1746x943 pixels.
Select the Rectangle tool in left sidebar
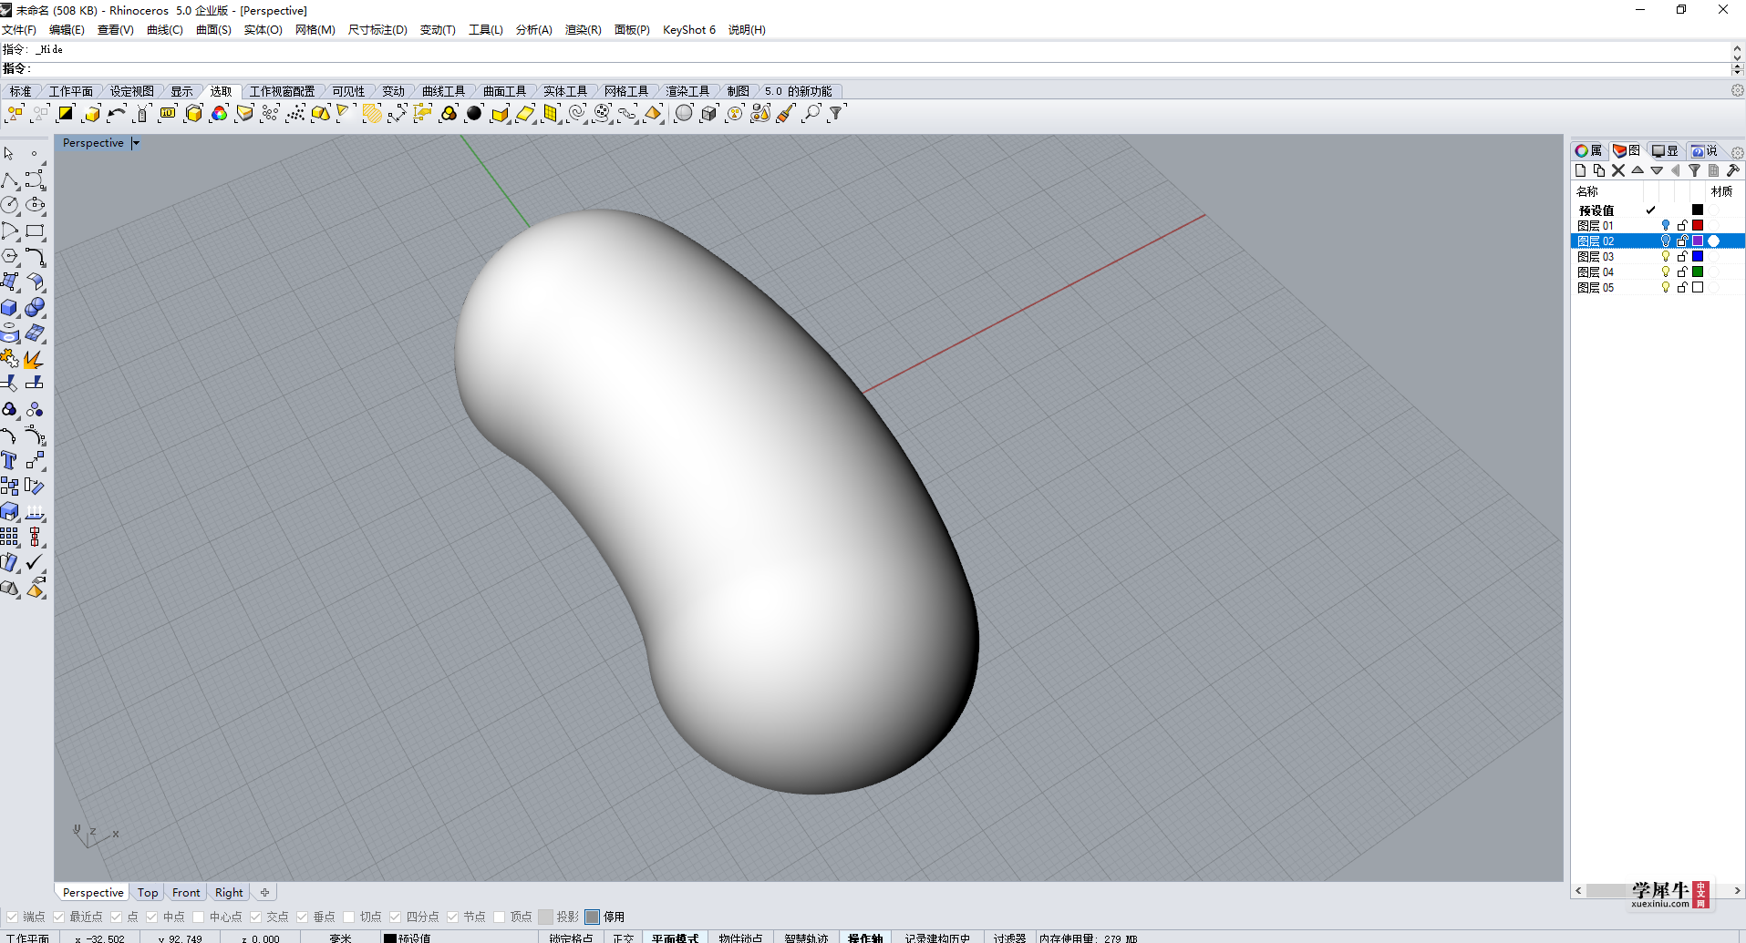[35, 231]
